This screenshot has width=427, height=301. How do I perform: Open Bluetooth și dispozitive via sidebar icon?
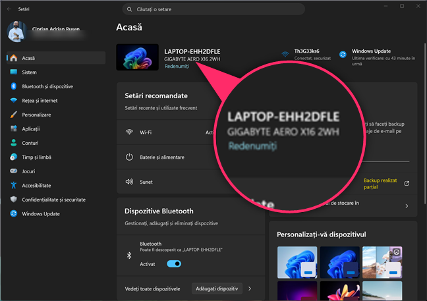tap(14, 86)
